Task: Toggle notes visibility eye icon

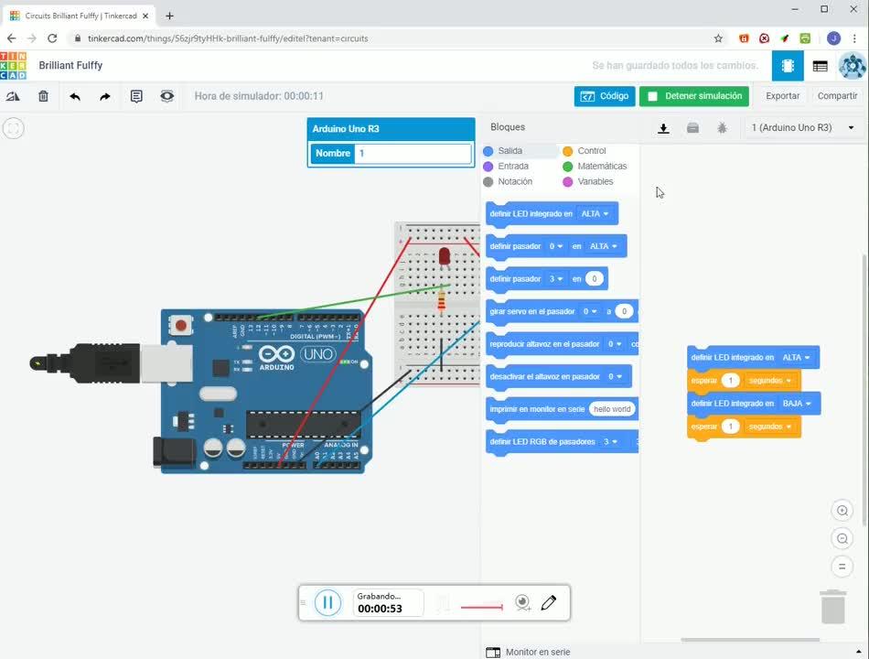Action: point(166,96)
